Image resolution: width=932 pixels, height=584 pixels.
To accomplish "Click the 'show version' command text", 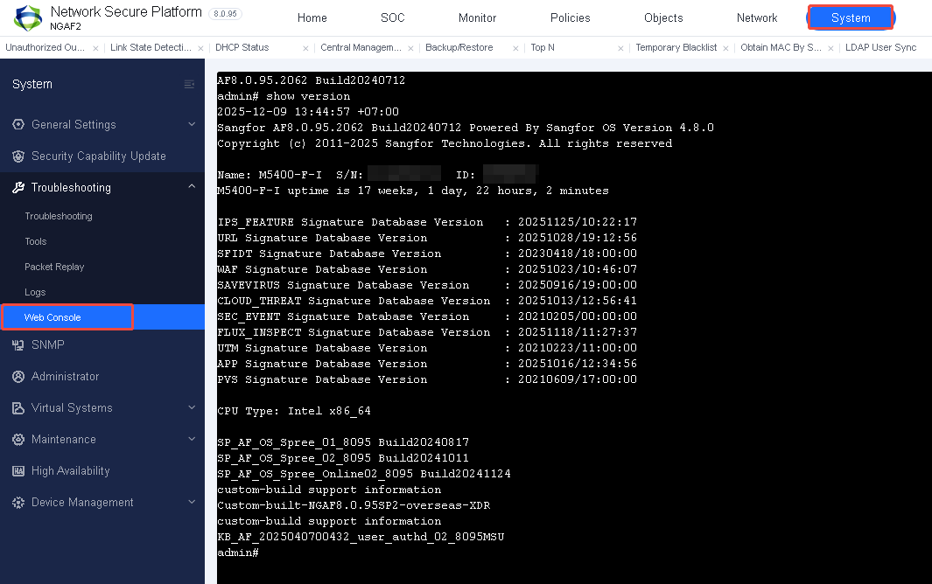I will click(x=308, y=96).
